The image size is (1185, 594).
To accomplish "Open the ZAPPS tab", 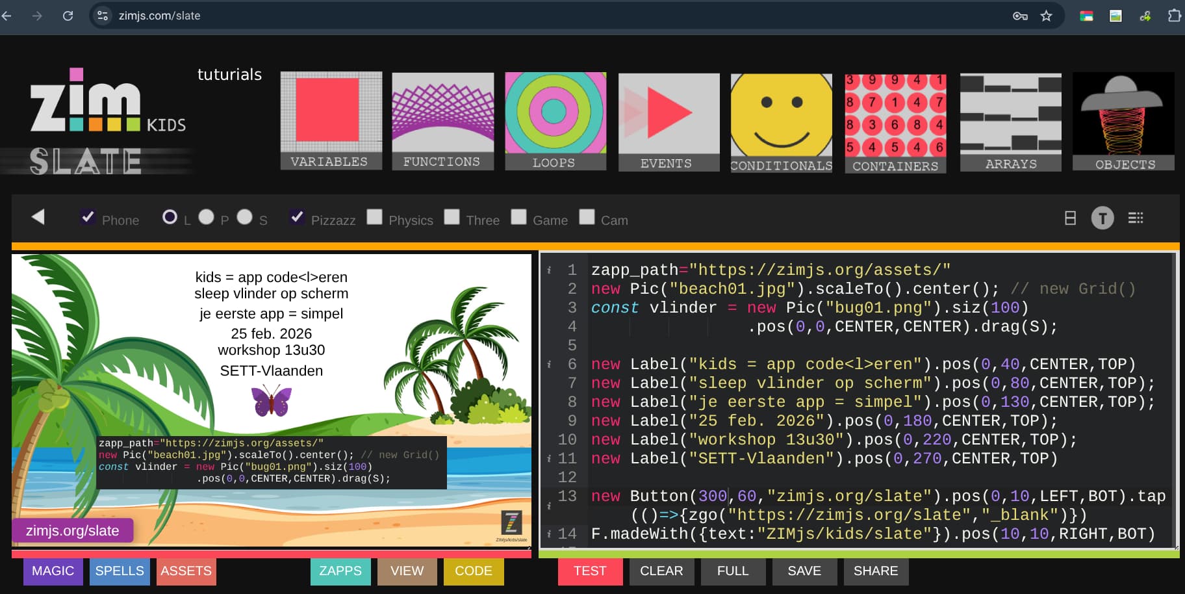I will 340,571.
